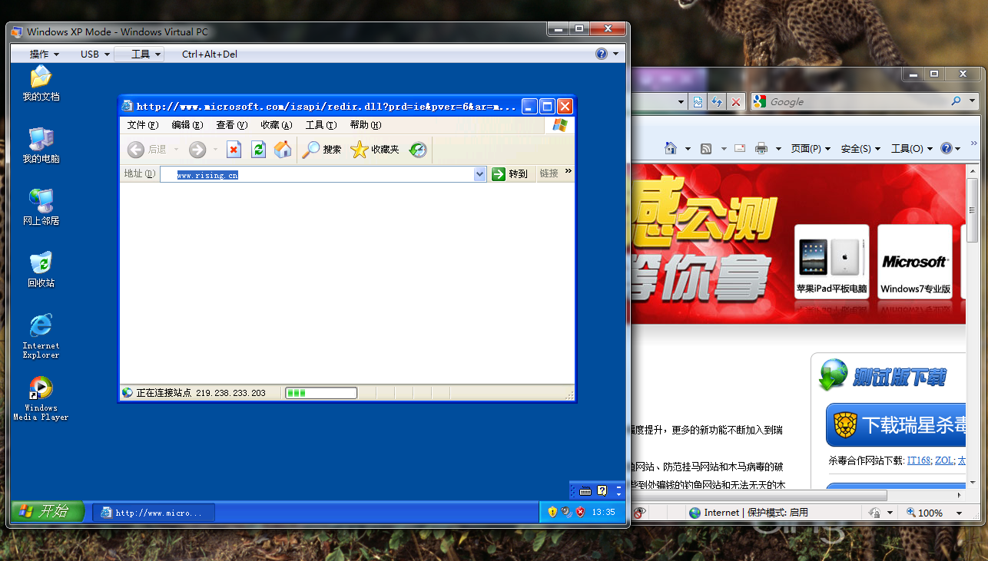Open the USB dropdown in Virtual PC

point(95,54)
